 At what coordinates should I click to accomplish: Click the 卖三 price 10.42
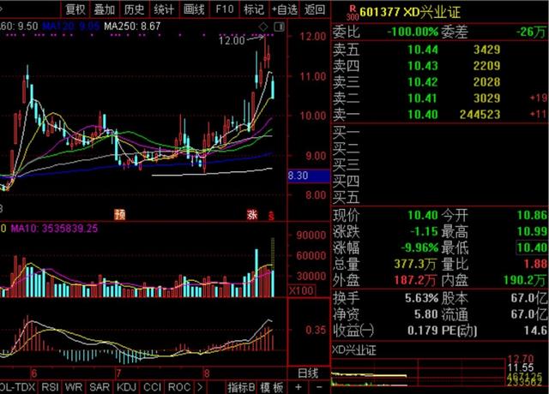point(423,82)
